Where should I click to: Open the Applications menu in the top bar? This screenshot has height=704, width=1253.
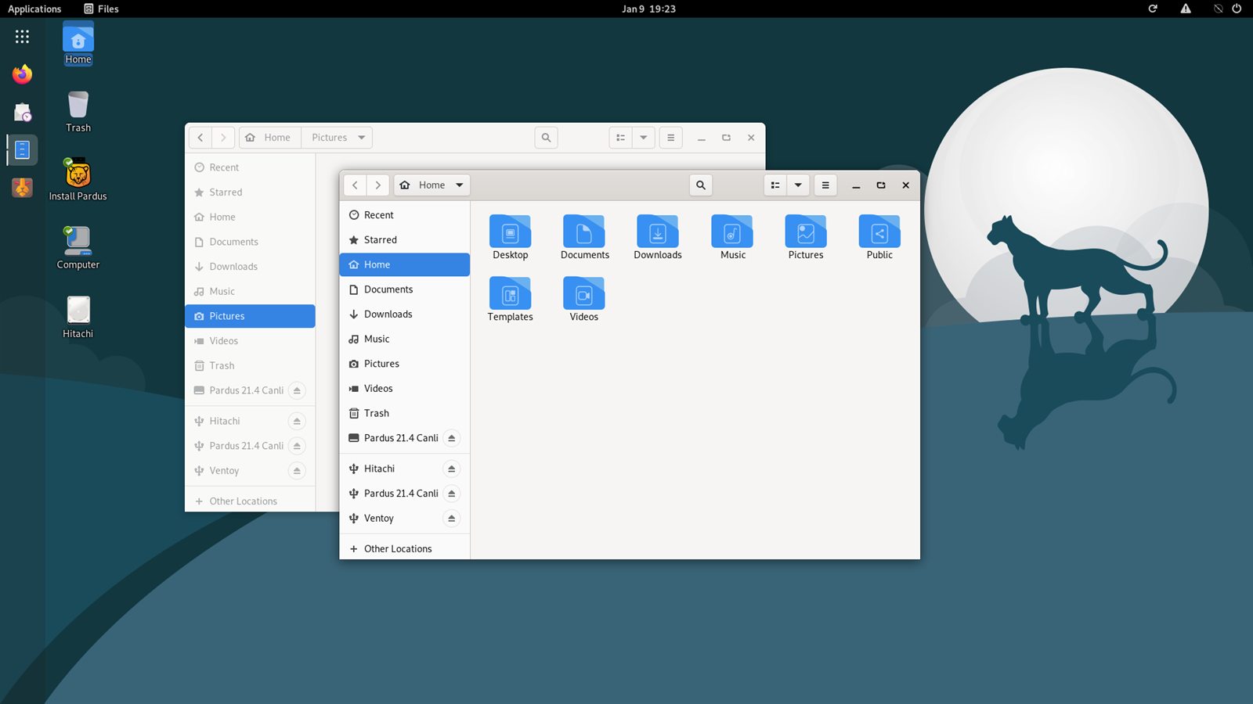click(x=34, y=9)
